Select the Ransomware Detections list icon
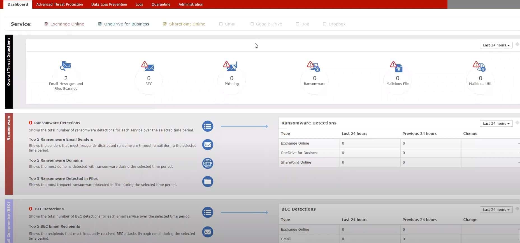 tap(208, 126)
